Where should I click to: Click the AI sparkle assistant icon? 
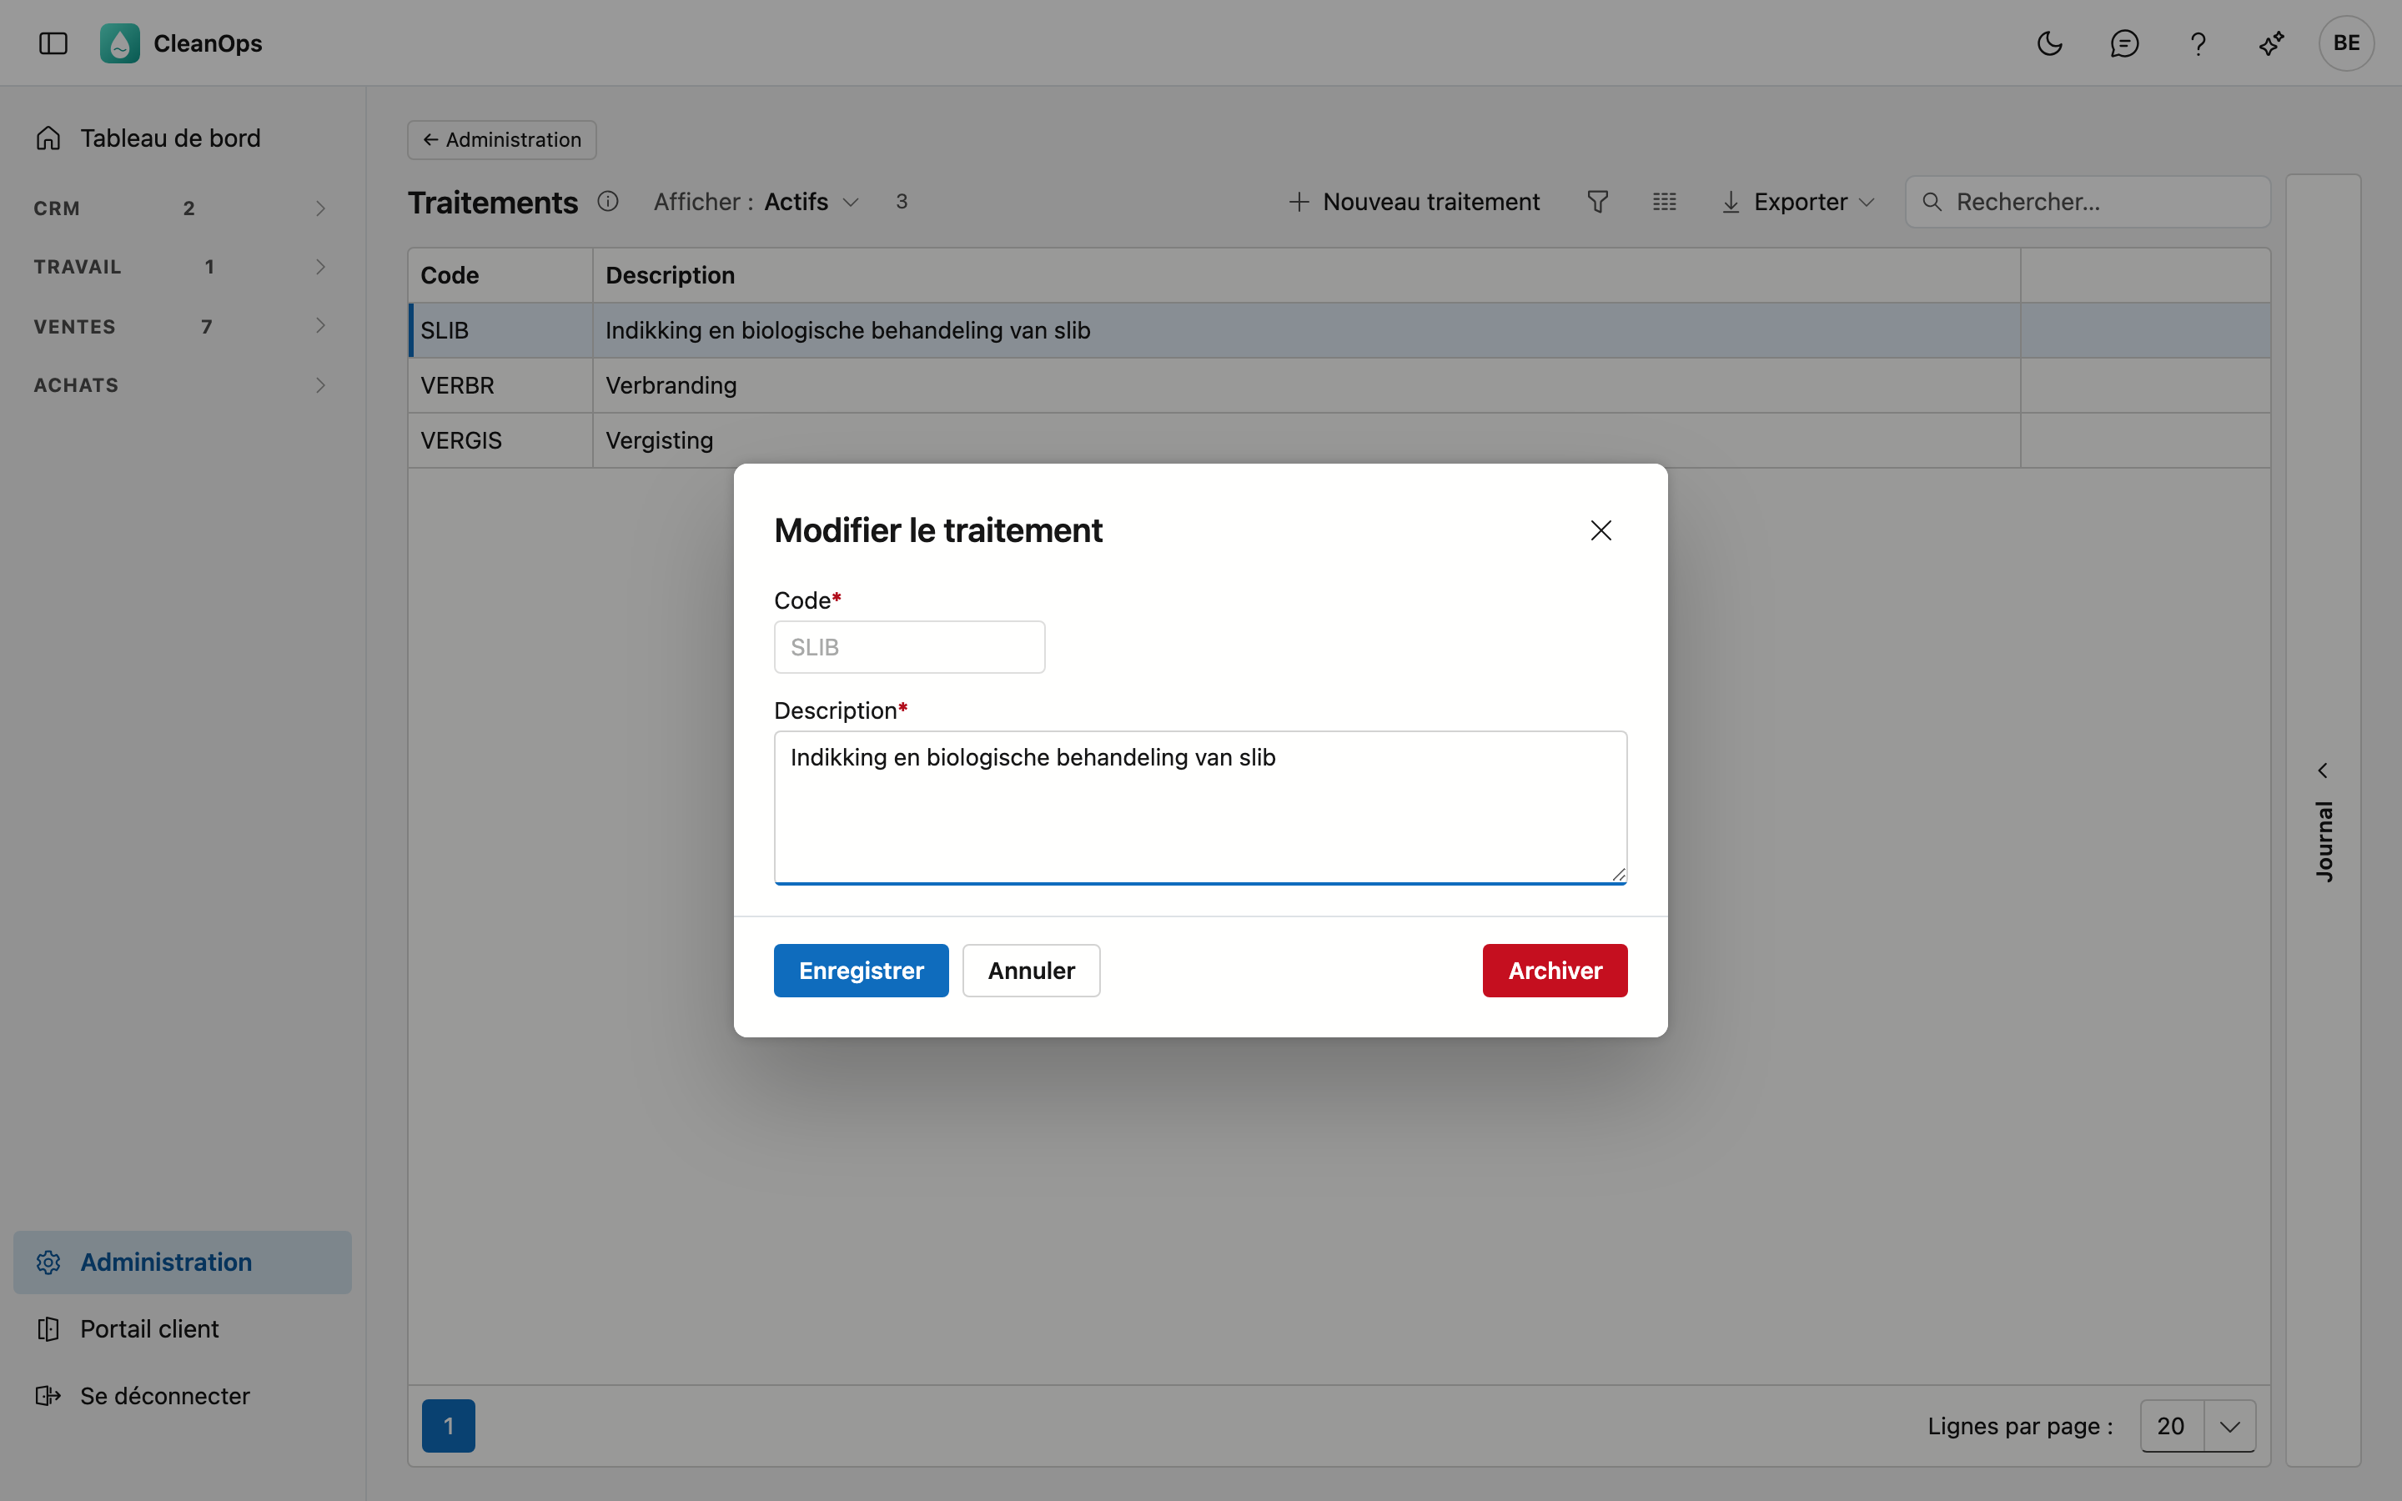click(2271, 43)
